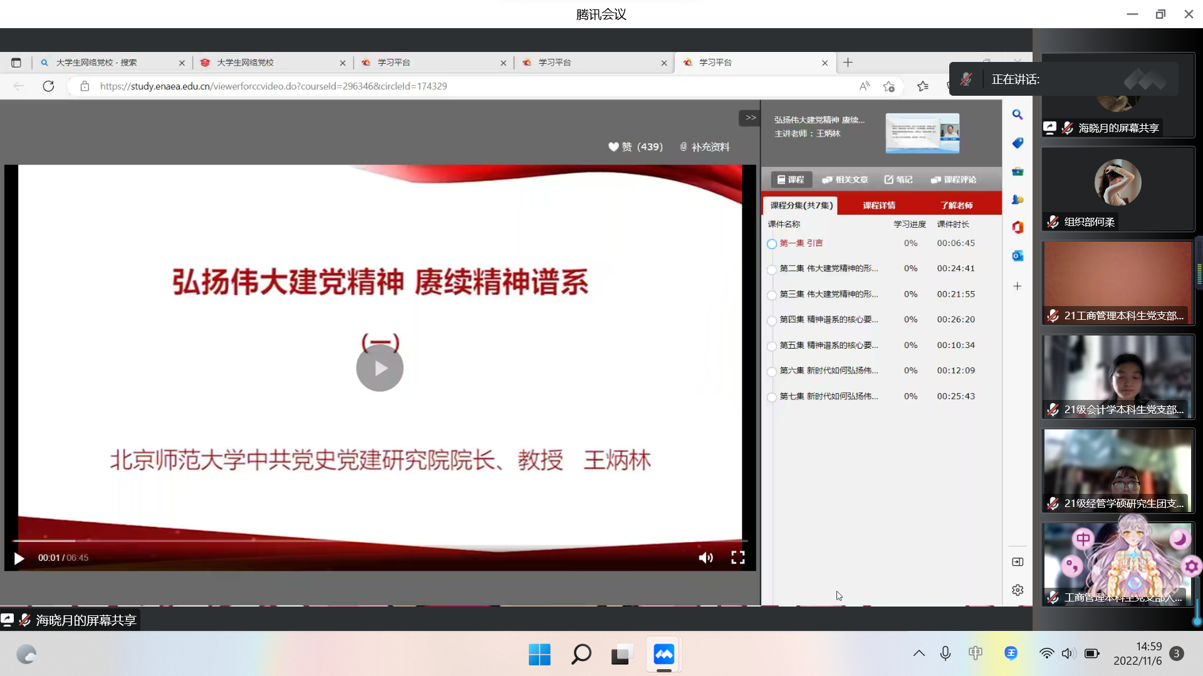Add this page to favorites star icon

[x=888, y=86]
